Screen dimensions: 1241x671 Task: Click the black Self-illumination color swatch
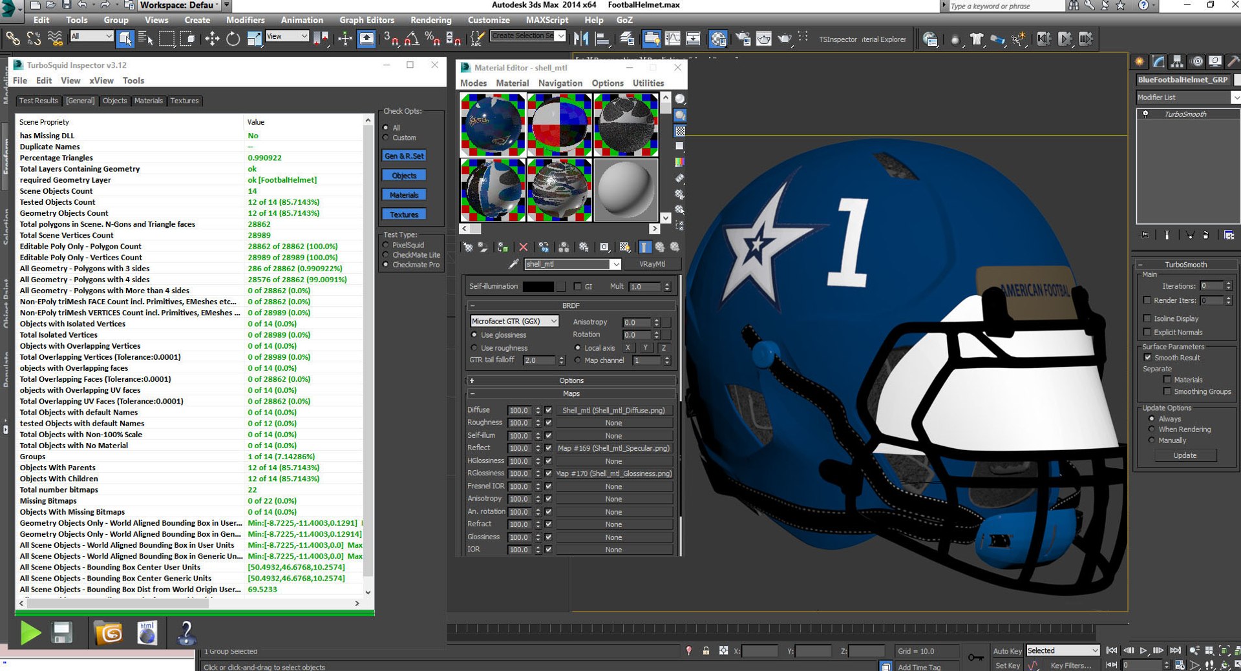pyautogui.click(x=538, y=286)
